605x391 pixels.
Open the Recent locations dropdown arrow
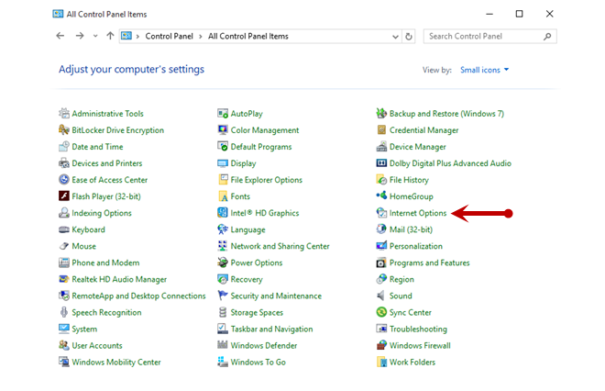95,37
